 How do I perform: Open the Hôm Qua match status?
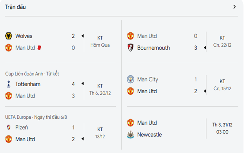(x=100, y=45)
